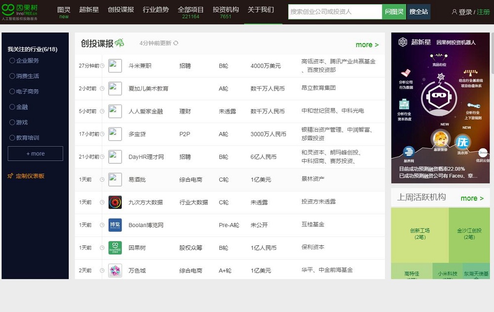494x312 pixels.
Task: Open the 超新星 navigation item
Action: pos(89,10)
